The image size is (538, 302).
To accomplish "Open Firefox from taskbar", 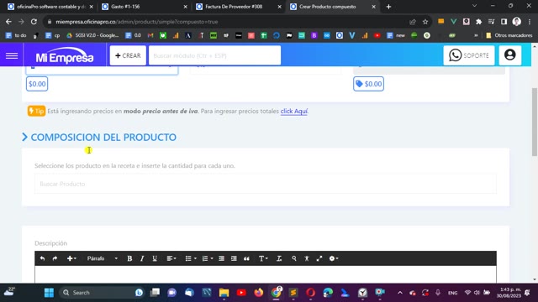I will click(259, 293).
